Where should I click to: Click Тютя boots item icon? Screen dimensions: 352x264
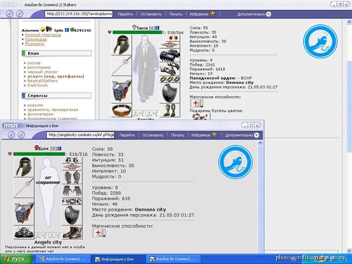(170, 110)
